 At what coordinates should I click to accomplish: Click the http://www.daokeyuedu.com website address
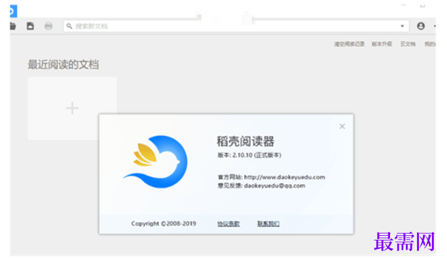click(284, 177)
